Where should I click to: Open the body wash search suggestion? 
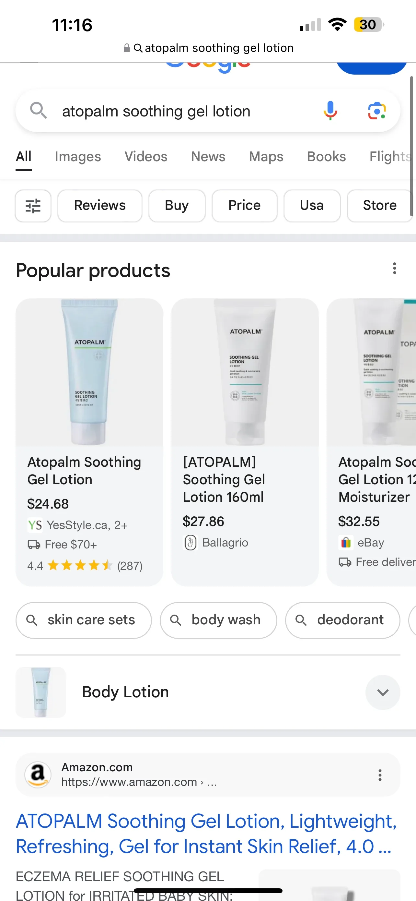(218, 619)
